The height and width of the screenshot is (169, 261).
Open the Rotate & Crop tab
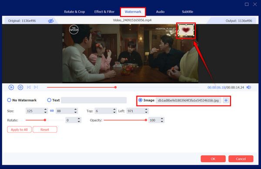pyautogui.click(x=74, y=12)
